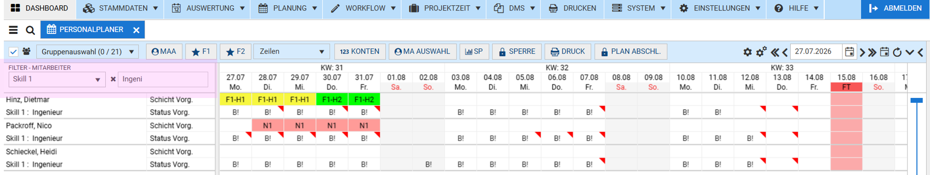This screenshot has width=930, height=175.
Task: Open the Skill 1 filter dropdown
Action: pyautogui.click(x=56, y=79)
